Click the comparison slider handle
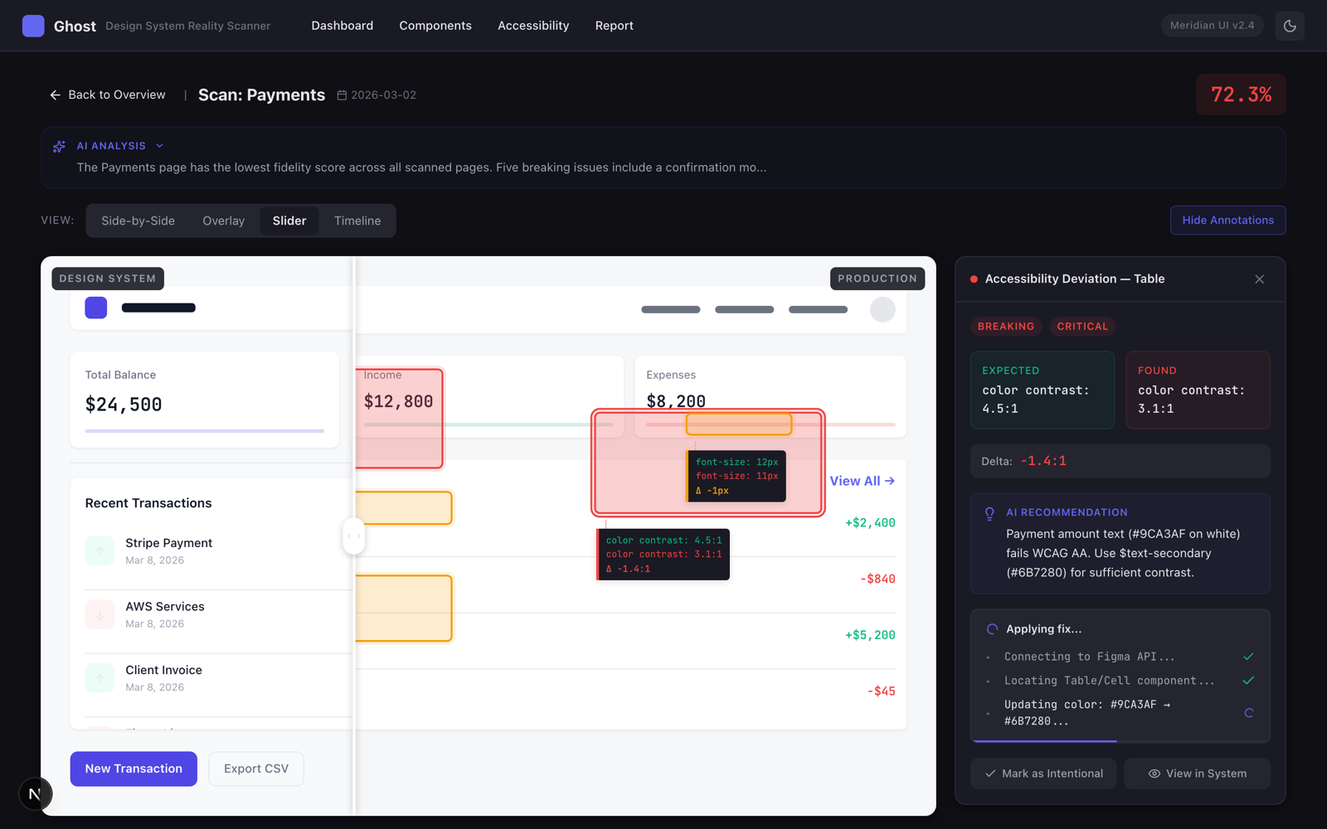This screenshot has width=1327, height=829. [x=354, y=536]
